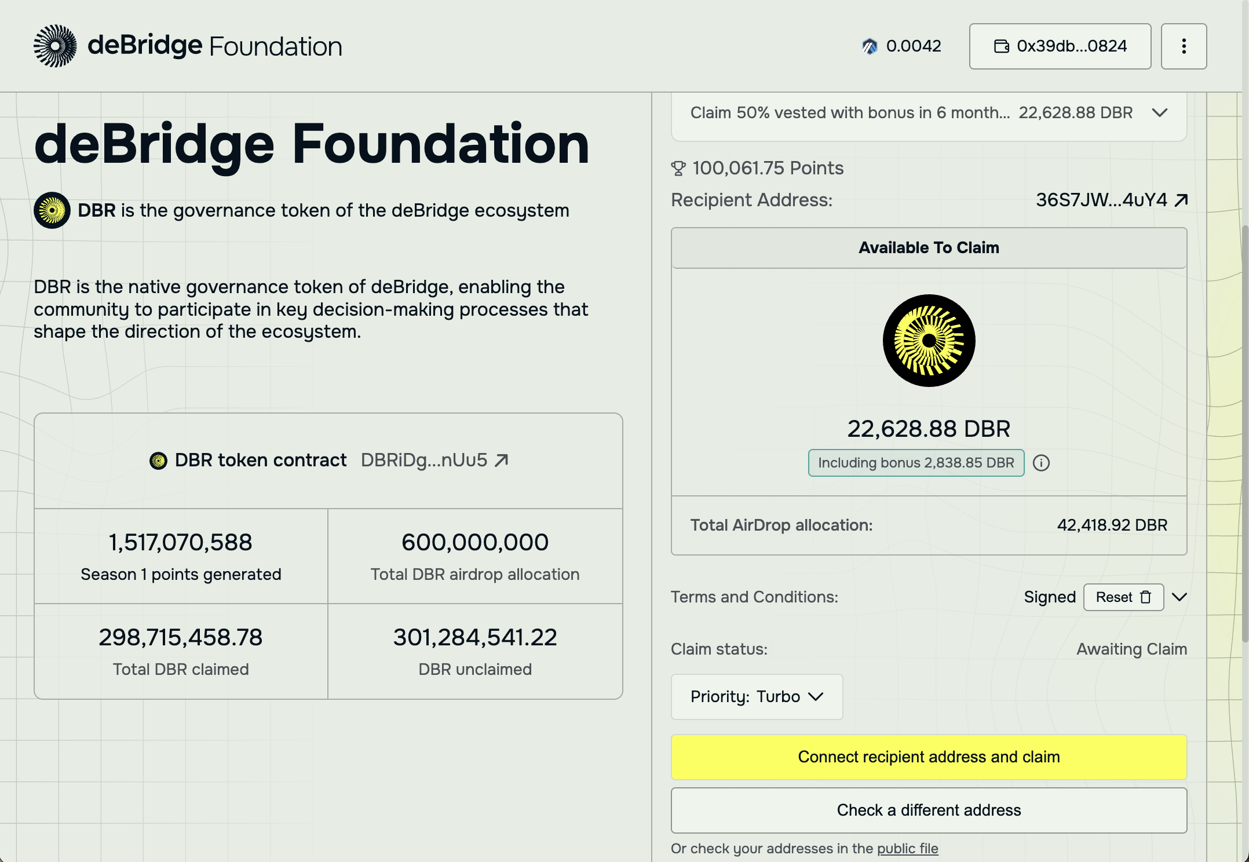Click the Awaiting Claim status text
This screenshot has height=862, width=1249.
(1131, 649)
